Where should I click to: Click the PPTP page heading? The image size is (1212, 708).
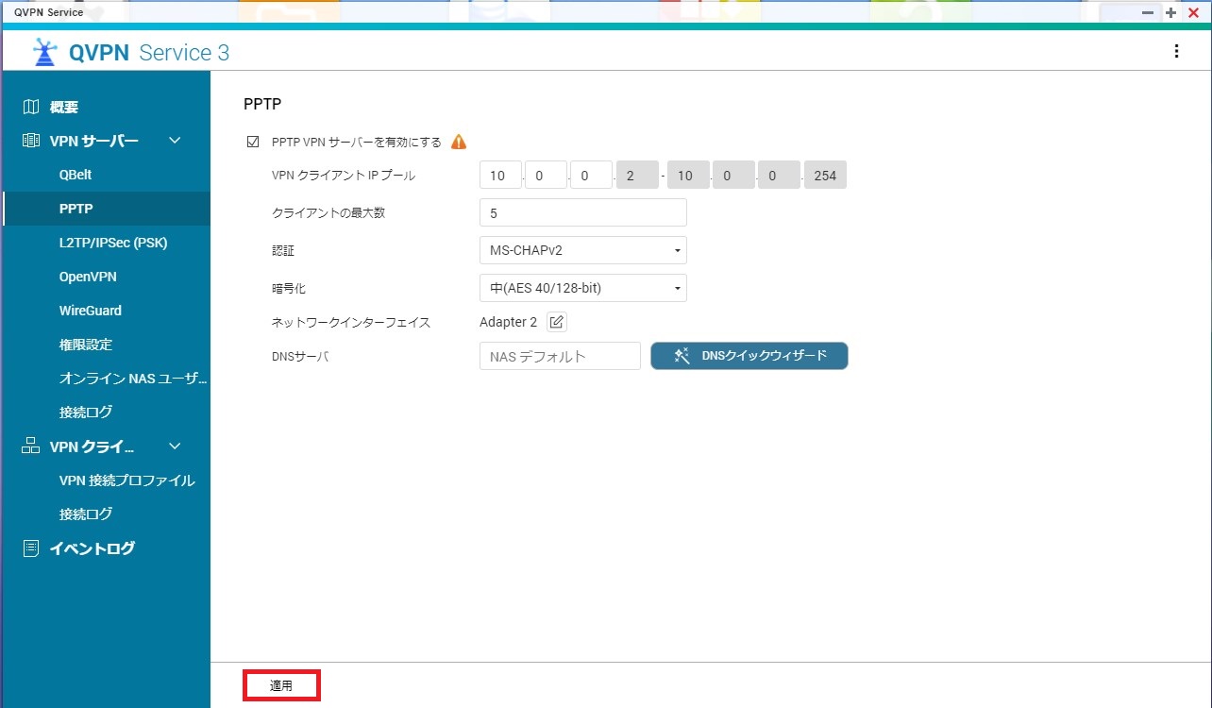coord(262,103)
